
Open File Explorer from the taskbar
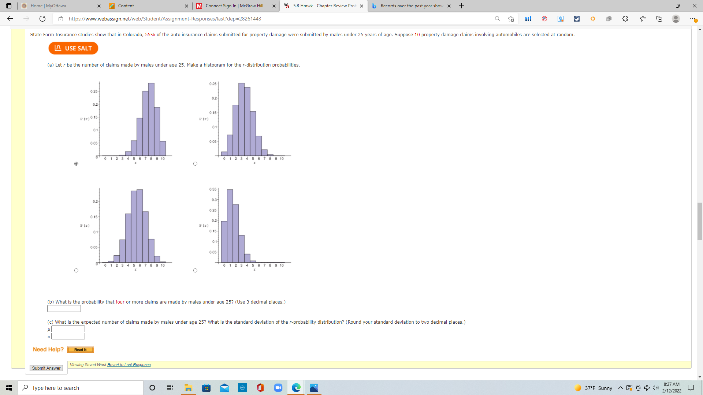pos(188,388)
